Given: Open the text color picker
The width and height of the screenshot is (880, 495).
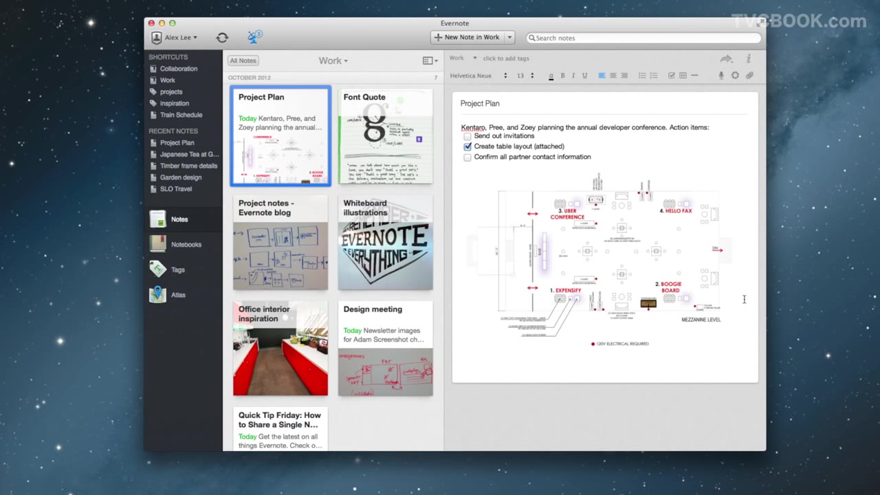Looking at the screenshot, I should pos(551,76).
